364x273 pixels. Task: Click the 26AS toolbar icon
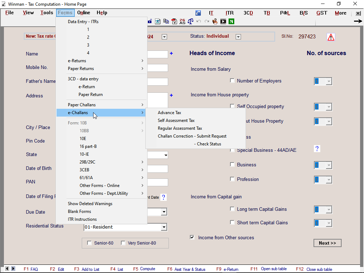pos(182,21)
